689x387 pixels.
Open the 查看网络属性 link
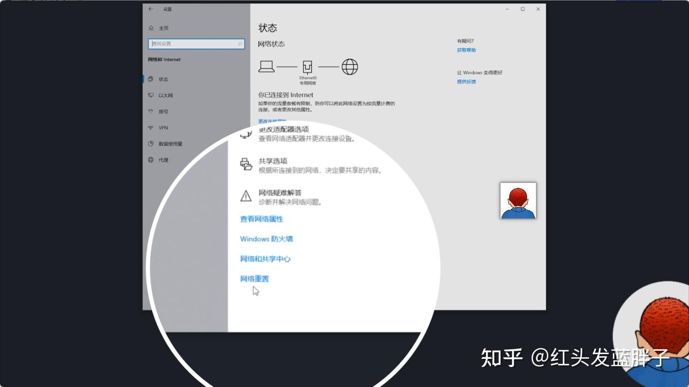pyautogui.click(x=262, y=219)
